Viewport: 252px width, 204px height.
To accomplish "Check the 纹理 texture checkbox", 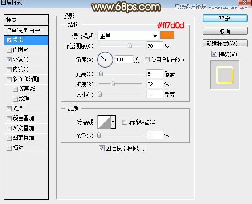I will (x=15, y=99).
